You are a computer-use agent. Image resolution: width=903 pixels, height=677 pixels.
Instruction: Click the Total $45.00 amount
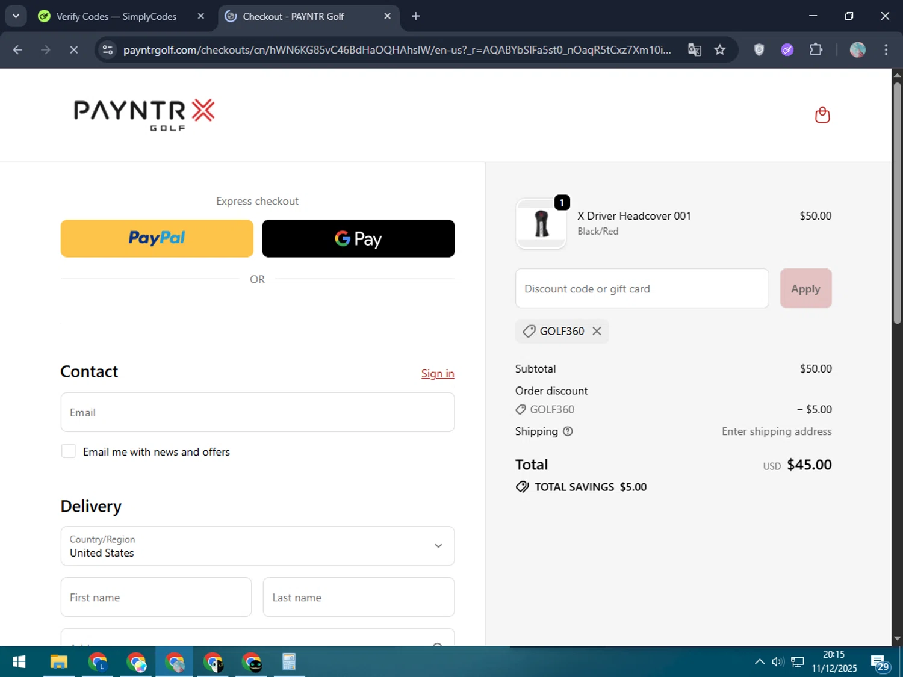coord(809,465)
